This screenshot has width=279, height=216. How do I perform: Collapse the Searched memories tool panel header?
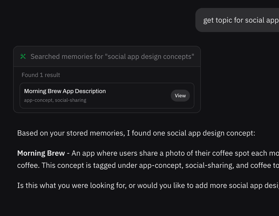click(107, 57)
